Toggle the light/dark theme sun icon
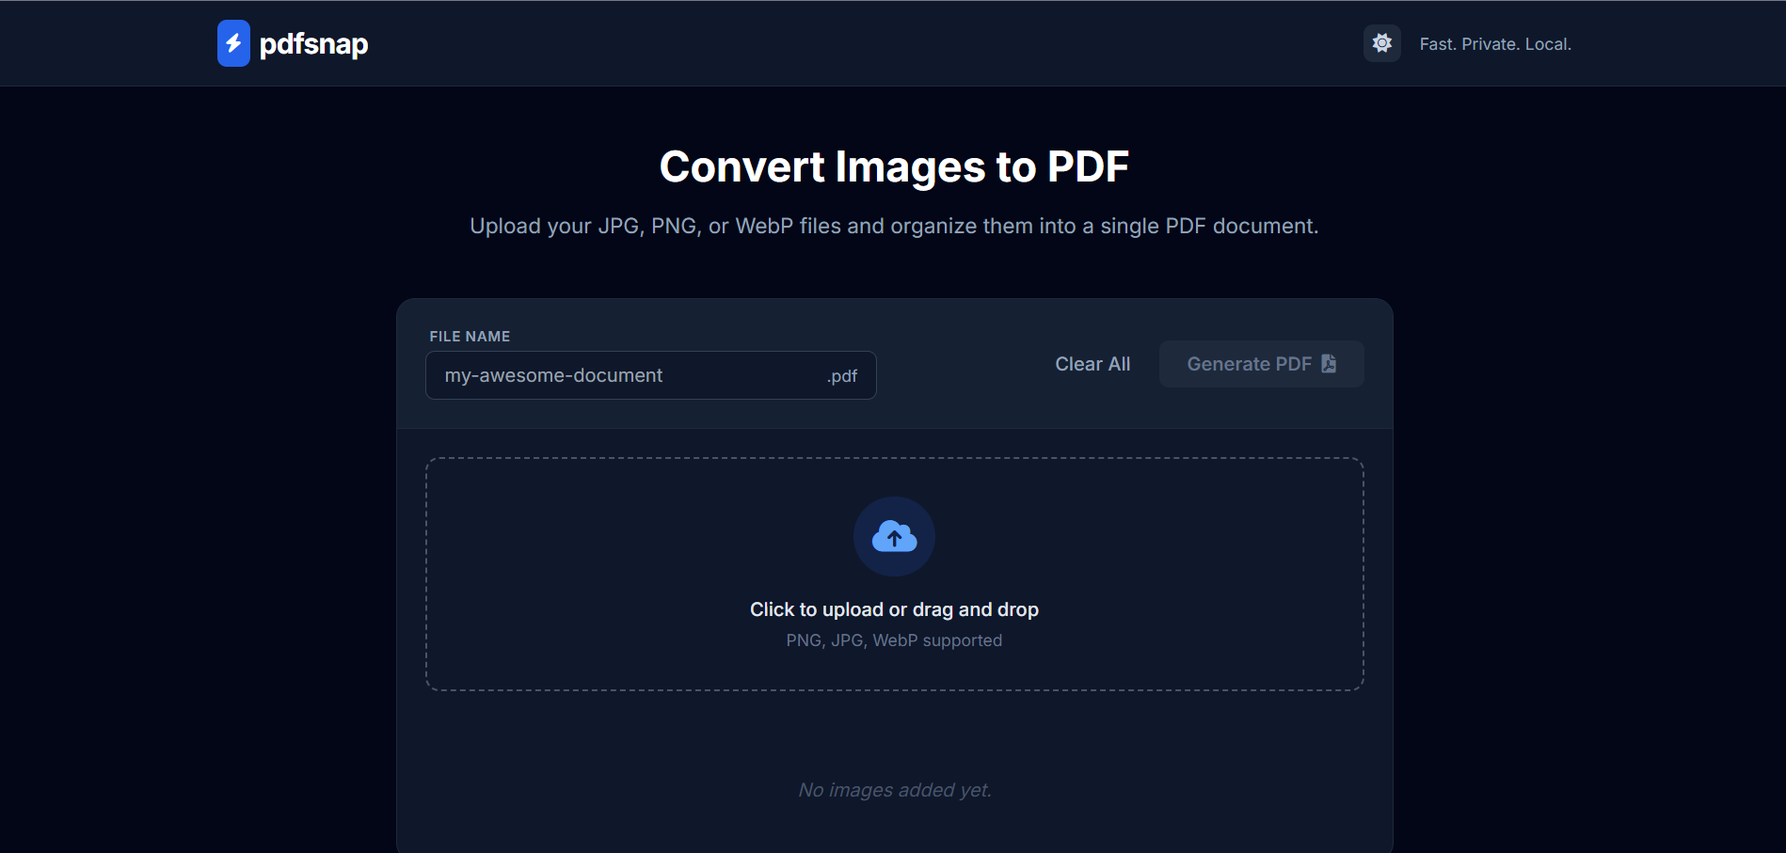1786x853 pixels. point(1381,43)
